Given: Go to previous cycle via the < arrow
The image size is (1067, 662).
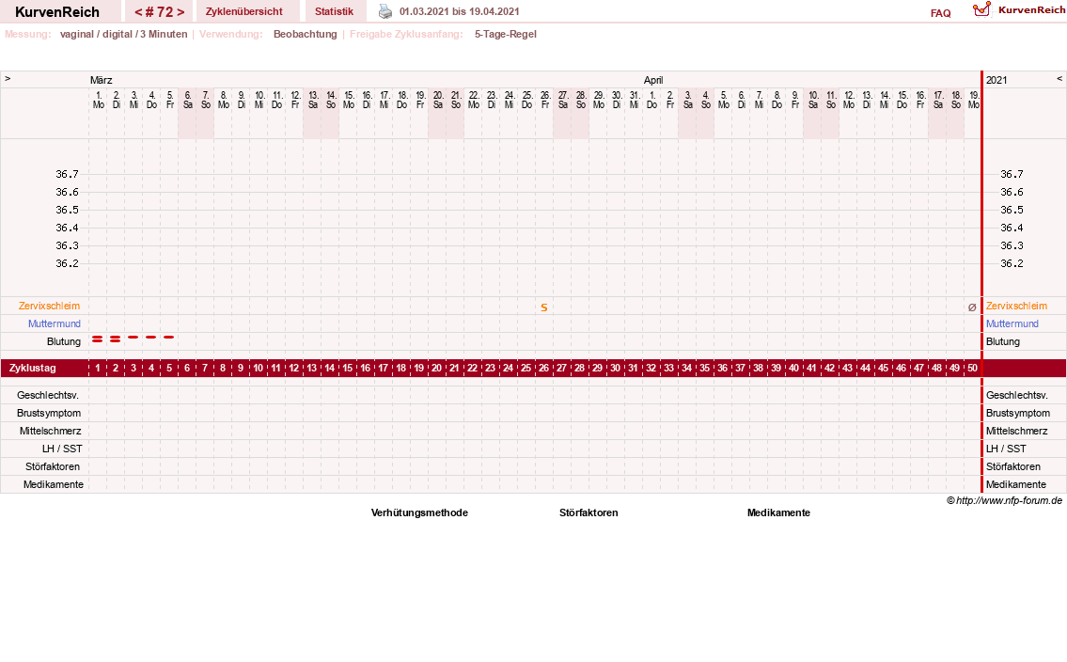Looking at the screenshot, I should pyautogui.click(x=138, y=12).
